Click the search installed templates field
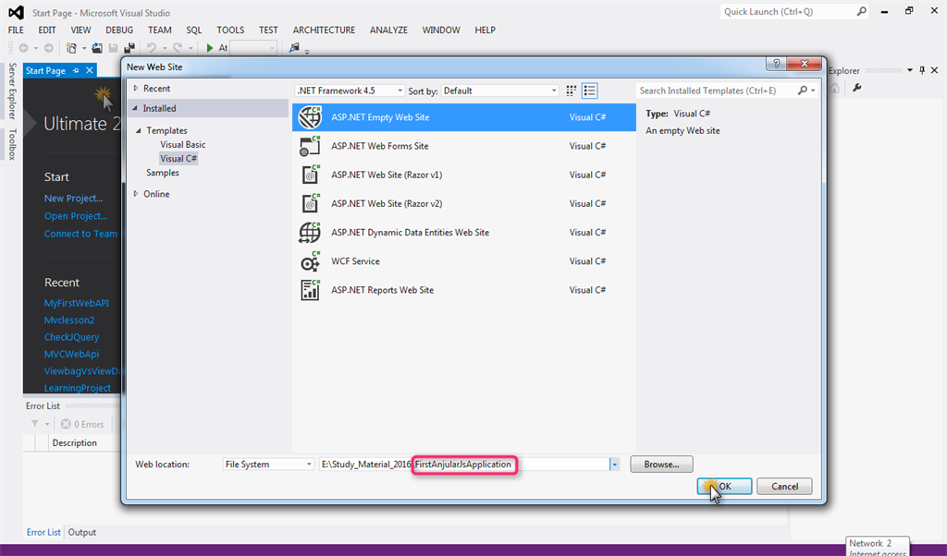The height and width of the screenshot is (556, 947). [x=721, y=91]
